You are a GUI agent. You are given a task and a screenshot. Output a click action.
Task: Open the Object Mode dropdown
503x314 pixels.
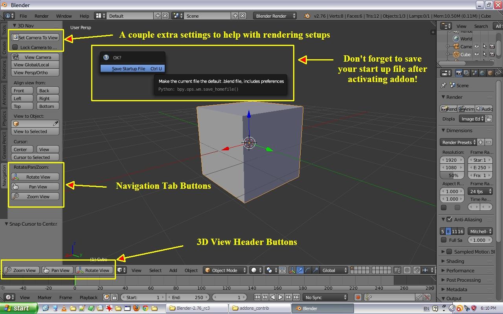click(x=225, y=270)
